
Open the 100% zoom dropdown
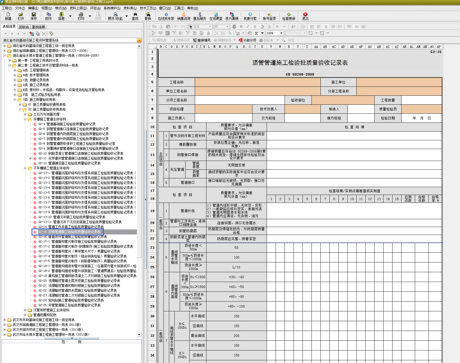click(282, 33)
